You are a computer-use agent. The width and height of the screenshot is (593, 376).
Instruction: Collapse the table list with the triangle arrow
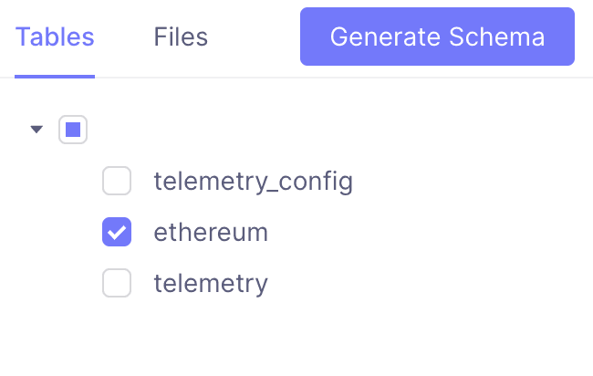(36, 130)
